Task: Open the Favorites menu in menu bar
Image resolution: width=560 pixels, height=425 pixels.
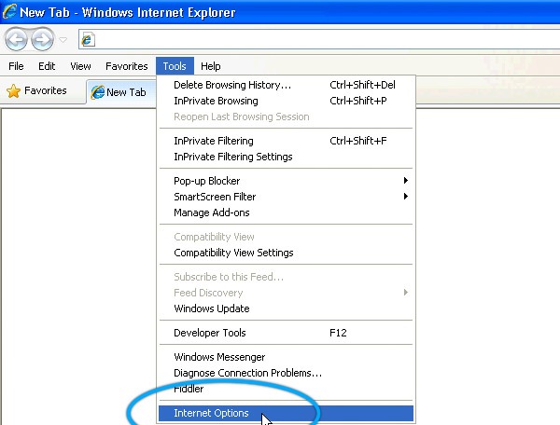Action: click(126, 66)
